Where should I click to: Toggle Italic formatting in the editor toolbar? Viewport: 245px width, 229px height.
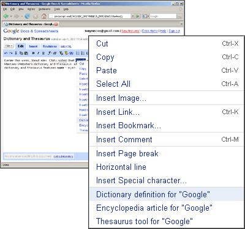click(38, 53)
